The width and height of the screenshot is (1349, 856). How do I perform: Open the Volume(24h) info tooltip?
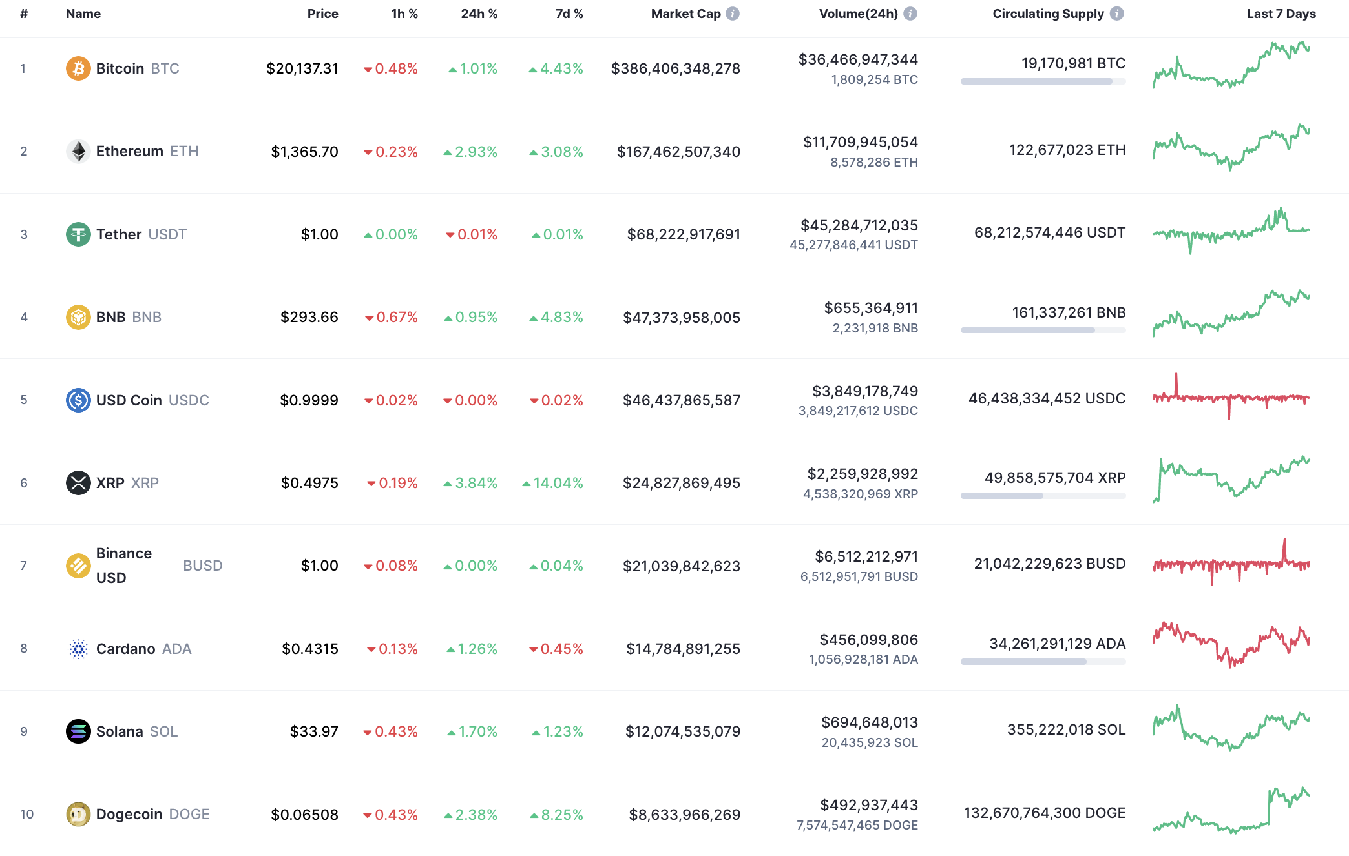[911, 13]
